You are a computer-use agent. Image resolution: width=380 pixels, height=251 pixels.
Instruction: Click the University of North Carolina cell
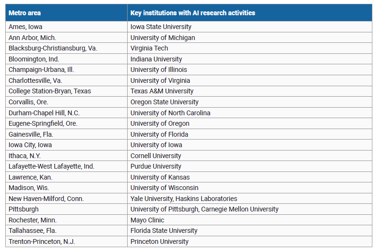pyautogui.click(x=170, y=113)
